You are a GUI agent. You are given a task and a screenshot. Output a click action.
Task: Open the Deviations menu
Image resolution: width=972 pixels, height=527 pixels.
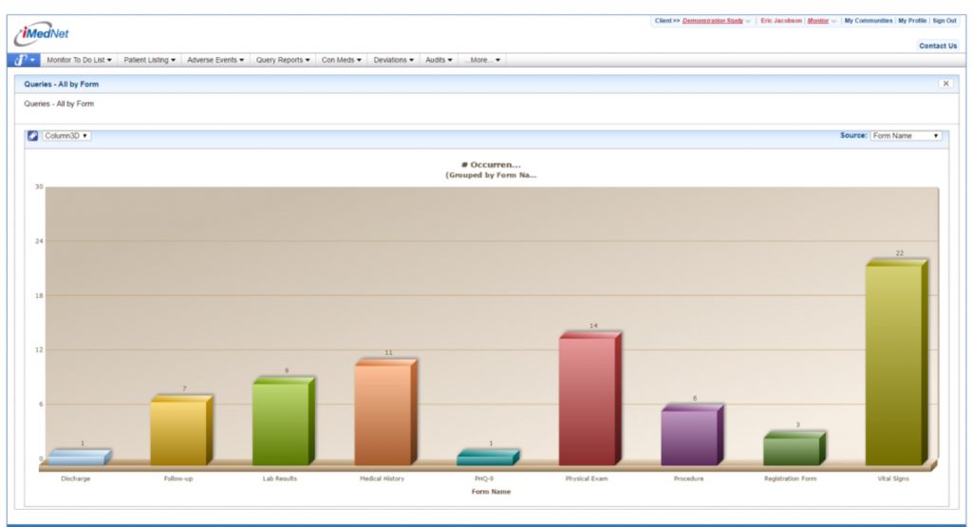[x=394, y=60]
